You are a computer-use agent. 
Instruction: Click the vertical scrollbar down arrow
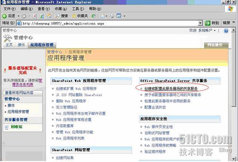(x=234, y=159)
